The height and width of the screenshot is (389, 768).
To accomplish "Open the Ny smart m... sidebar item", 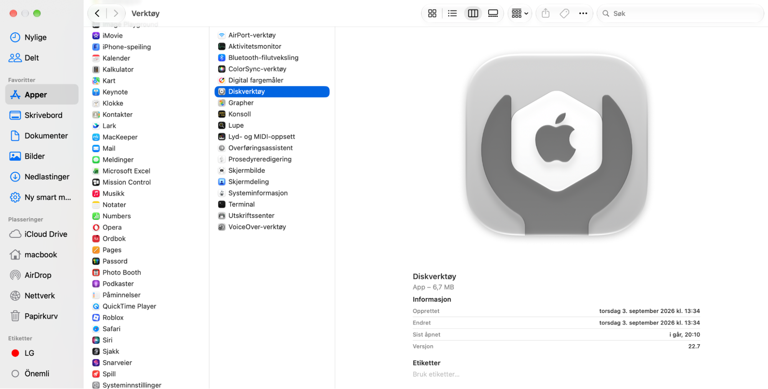I will (41, 197).
